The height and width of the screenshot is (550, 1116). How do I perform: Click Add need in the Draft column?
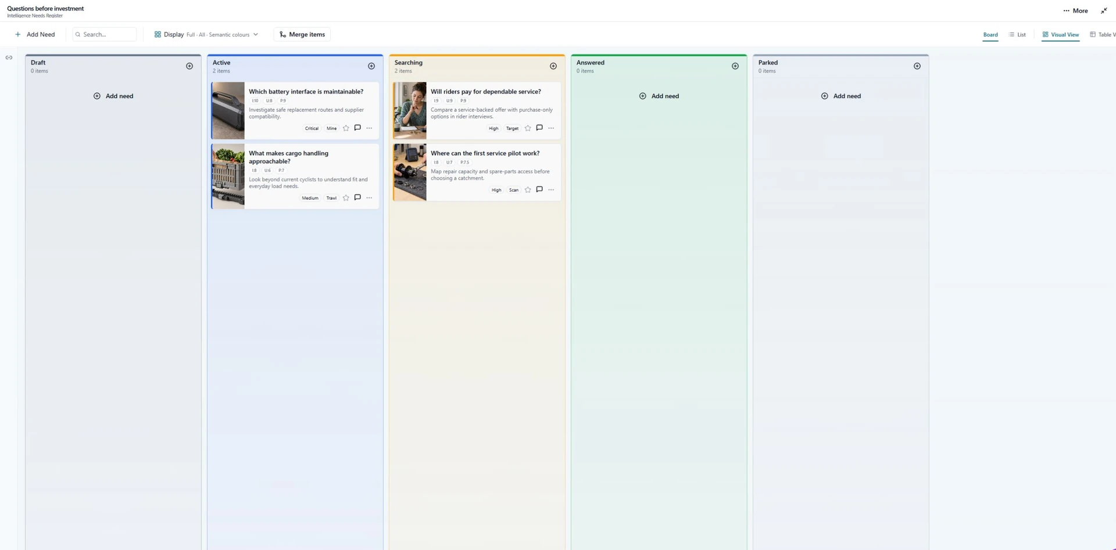pyautogui.click(x=113, y=96)
